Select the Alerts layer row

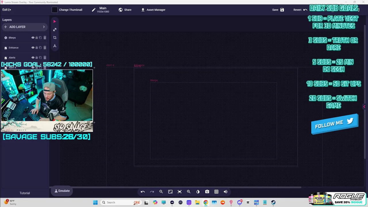(x=24, y=57)
